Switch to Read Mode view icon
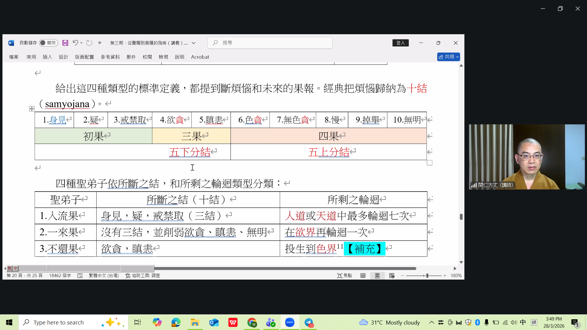The height and width of the screenshot is (330, 587). click(363, 276)
